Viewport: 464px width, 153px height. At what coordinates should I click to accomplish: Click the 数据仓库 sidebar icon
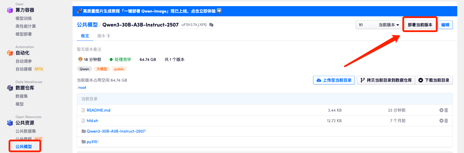[10, 88]
